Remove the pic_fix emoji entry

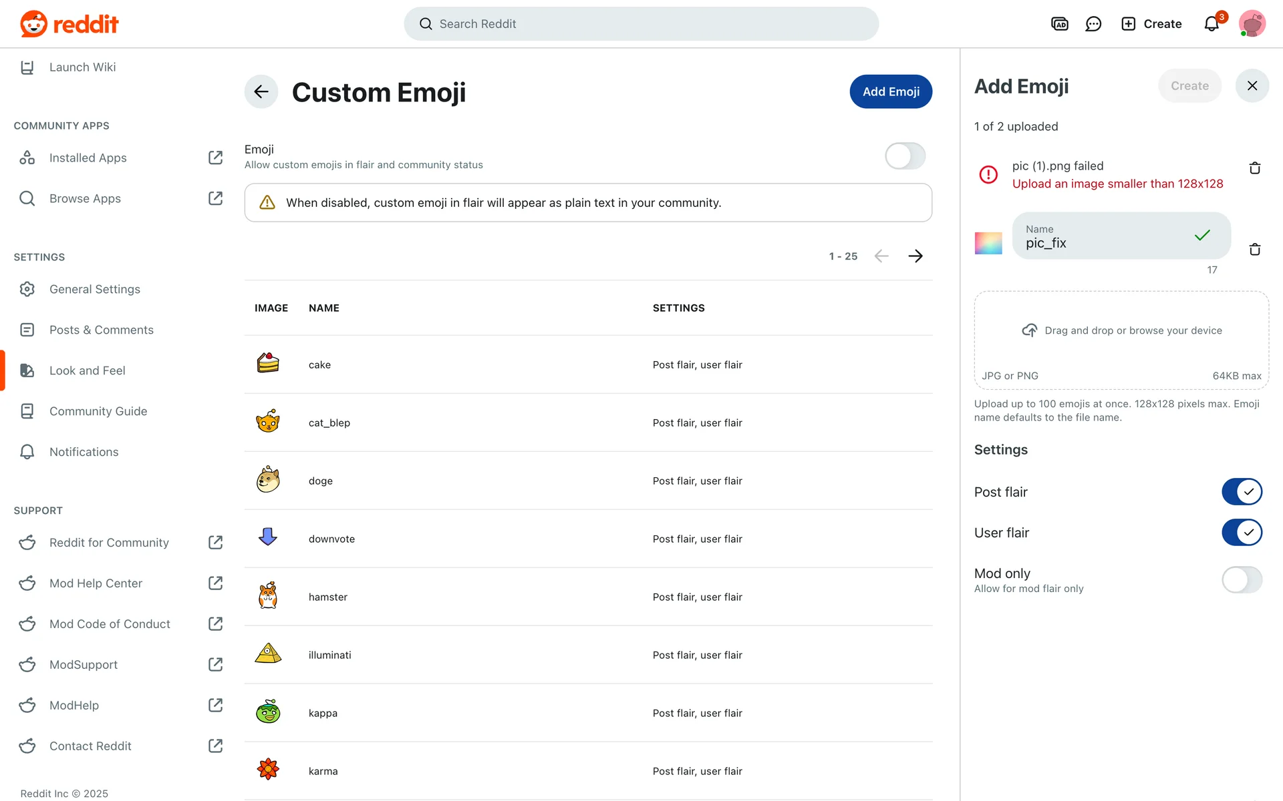[1254, 250]
